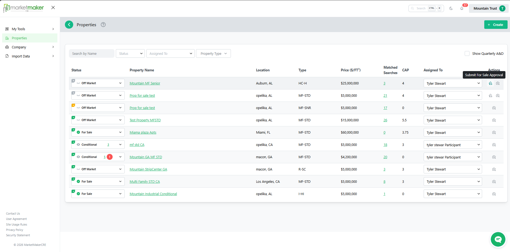Click house-dollar icon in first Prop for sale test row
Image resolution: width=510 pixels, height=252 pixels.
tap(490, 96)
